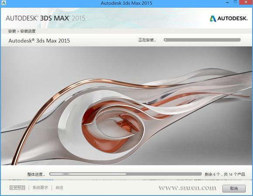Viewport: 253px width, 196px height.
Task: Click the 剩余 6 个，共 14 个产品 status text
Action: click(225, 174)
